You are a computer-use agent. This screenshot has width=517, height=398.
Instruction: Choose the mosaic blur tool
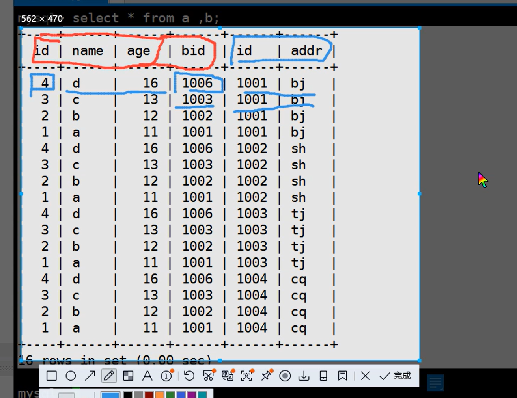pos(128,376)
